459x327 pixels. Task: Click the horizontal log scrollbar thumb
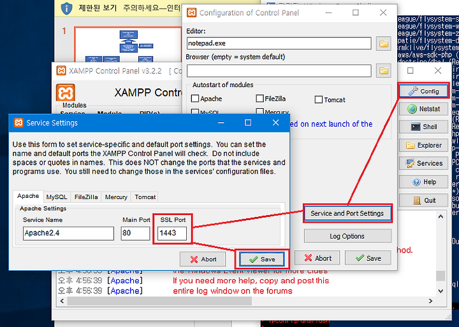click(159, 301)
